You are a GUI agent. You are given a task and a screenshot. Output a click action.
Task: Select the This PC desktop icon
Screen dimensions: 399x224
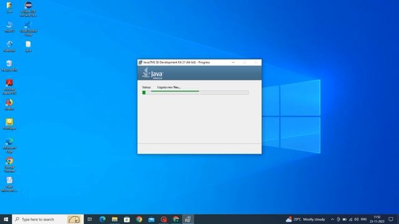[x=9, y=27]
